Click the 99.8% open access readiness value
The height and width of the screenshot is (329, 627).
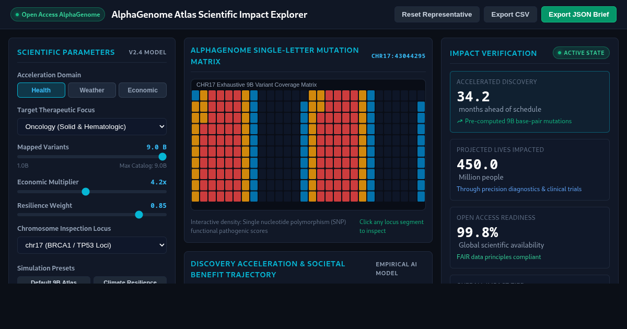[x=478, y=232]
